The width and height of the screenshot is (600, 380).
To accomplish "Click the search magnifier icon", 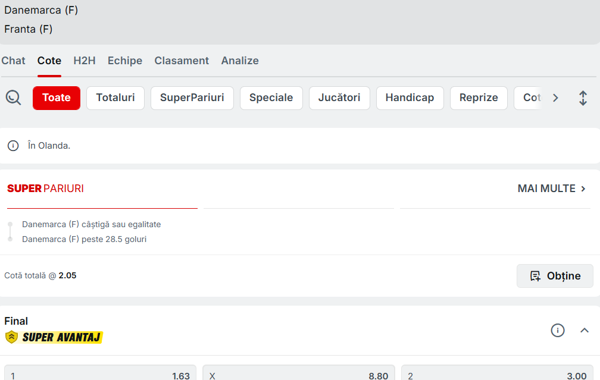I will click(13, 98).
